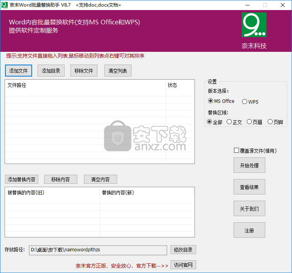This screenshot has height=273, width=292.
Task: Click the 奈末科技 green logo
Action: coord(254,25)
